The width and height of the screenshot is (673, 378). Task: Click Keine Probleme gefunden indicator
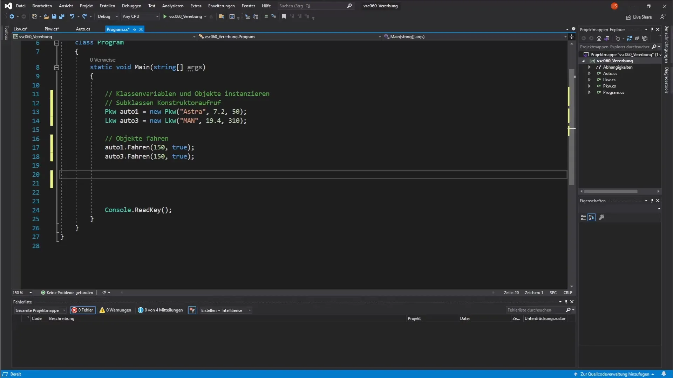pos(67,293)
